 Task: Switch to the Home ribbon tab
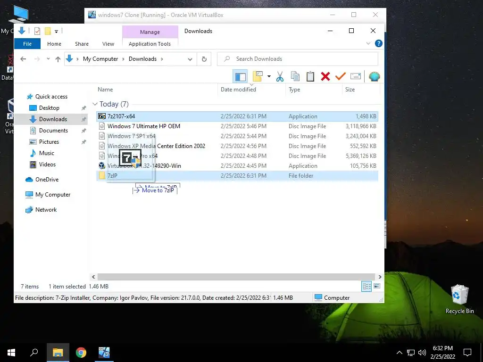tap(54, 44)
